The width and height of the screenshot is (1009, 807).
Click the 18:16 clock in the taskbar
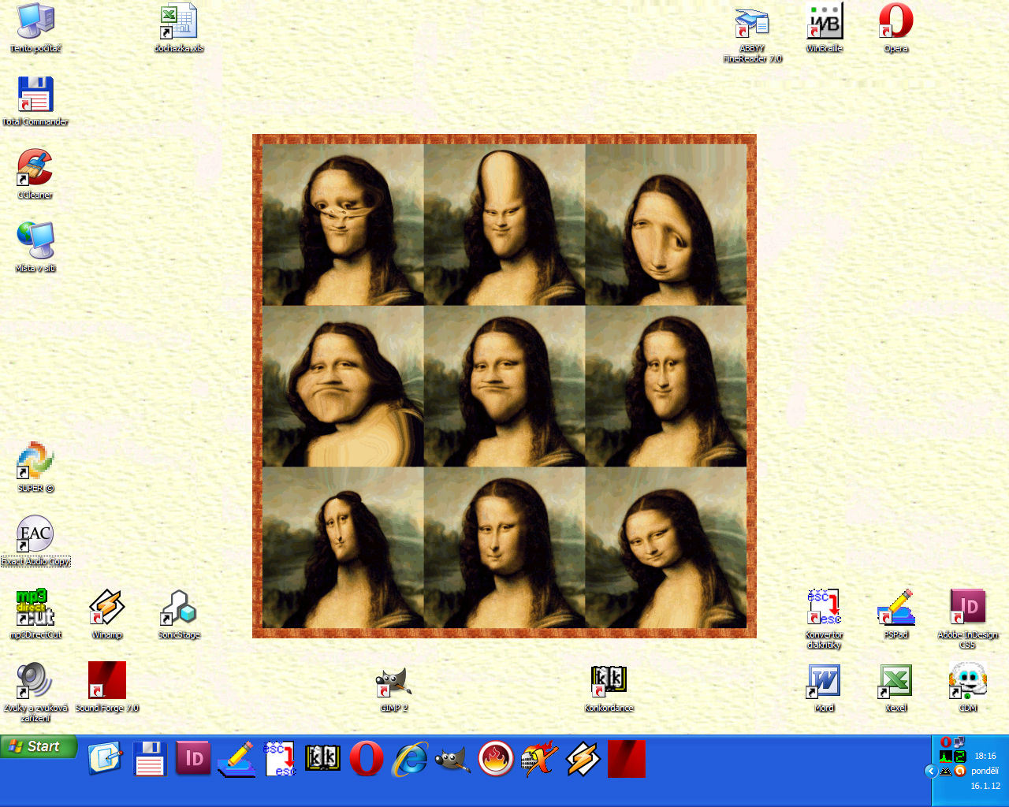point(985,756)
